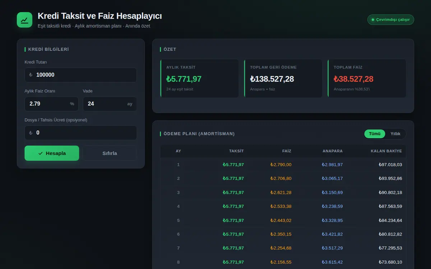Select the interest value ₺2.156,55
Screen dimensions: 431x269
coord(281,262)
